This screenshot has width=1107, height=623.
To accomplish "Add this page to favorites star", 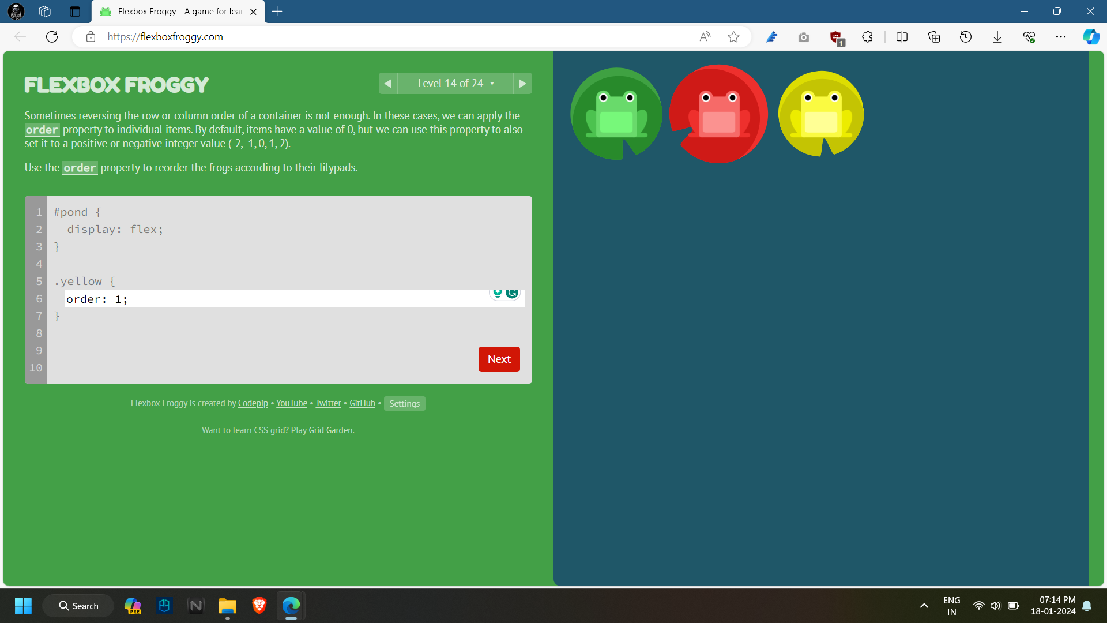I will tap(733, 37).
